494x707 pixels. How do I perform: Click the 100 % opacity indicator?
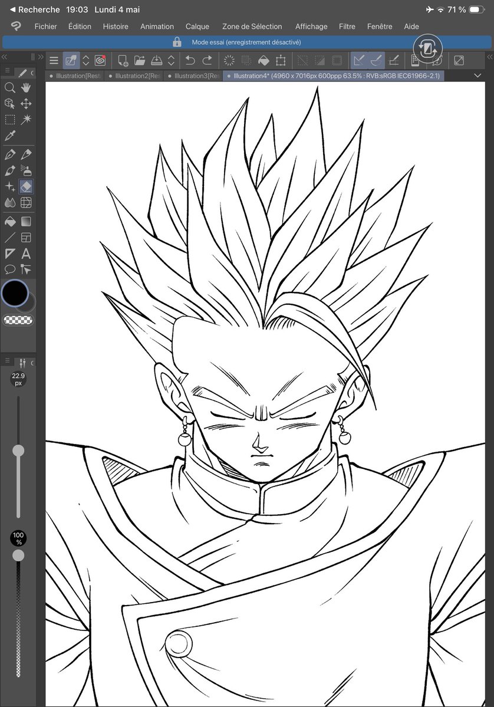[18, 538]
